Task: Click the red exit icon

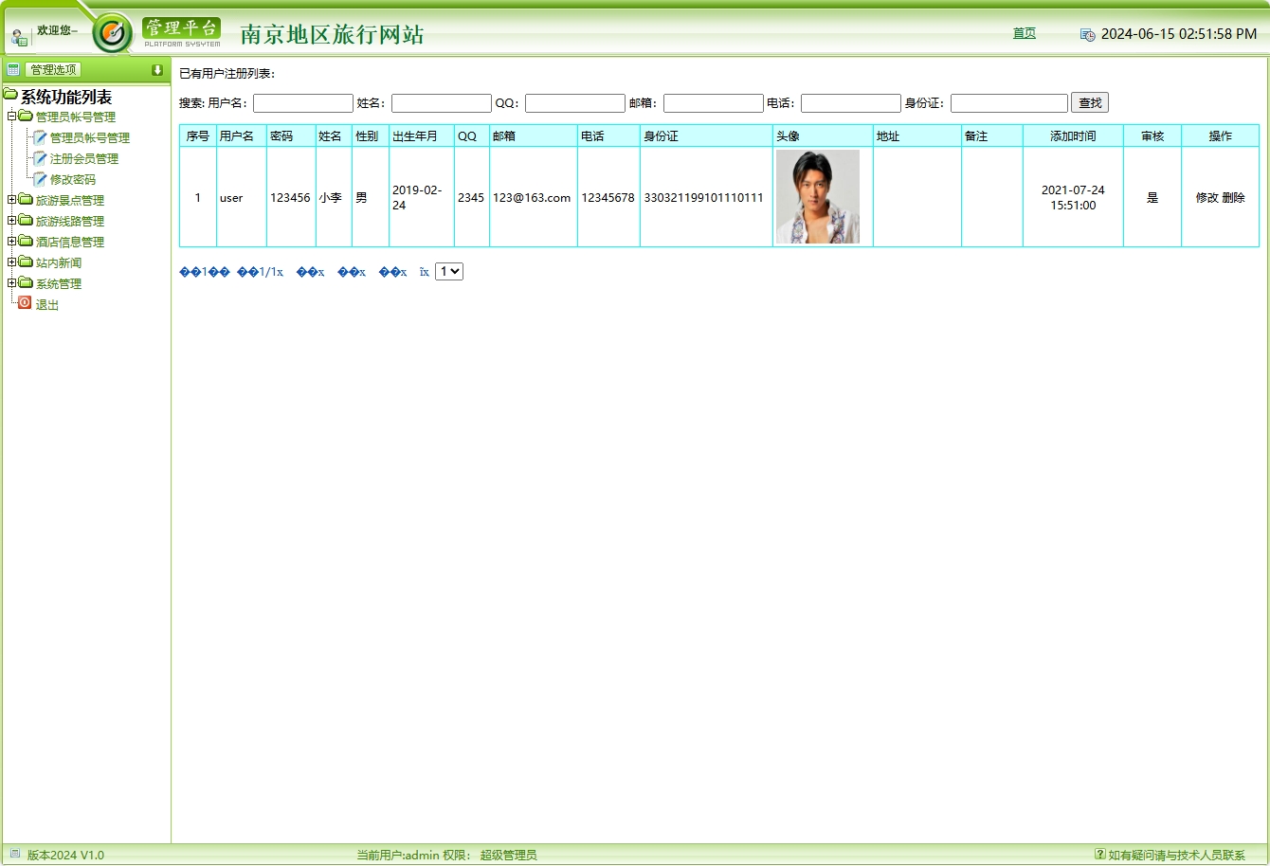Action: 25,303
